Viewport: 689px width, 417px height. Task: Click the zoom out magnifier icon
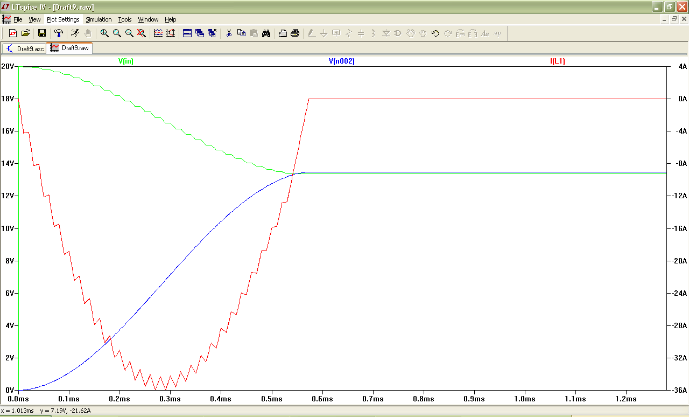point(129,33)
